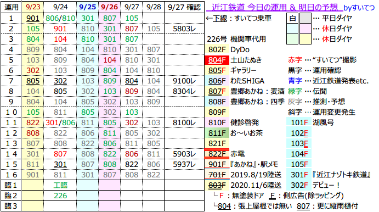Select the row 16 header
Screen dimensions: 379x212
tap(11, 175)
